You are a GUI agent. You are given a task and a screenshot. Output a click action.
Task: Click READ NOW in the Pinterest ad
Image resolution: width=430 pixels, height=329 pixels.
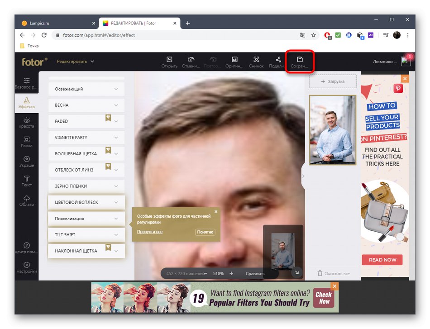click(382, 260)
